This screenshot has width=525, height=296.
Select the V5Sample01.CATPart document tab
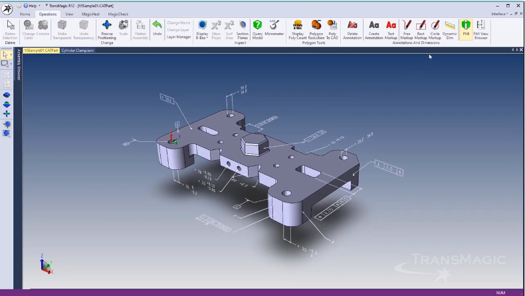[41, 50]
